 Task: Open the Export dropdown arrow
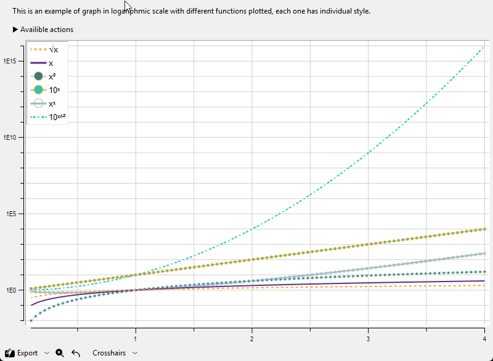pos(47,353)
